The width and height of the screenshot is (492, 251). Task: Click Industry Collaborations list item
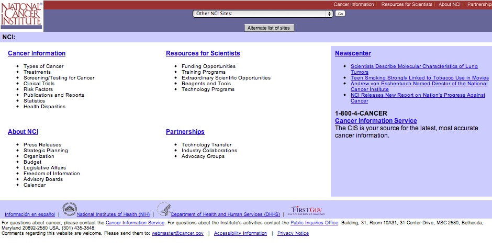[209, 151]
